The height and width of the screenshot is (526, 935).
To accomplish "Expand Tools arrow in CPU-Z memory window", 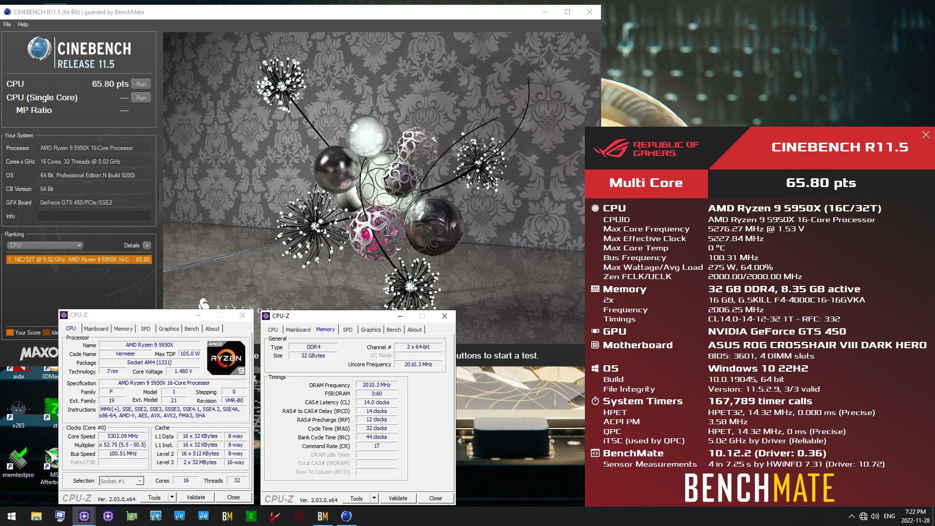I will tap(374, 499).
